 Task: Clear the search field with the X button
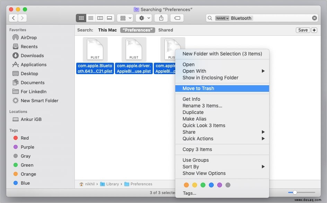(x=315, y=18)
